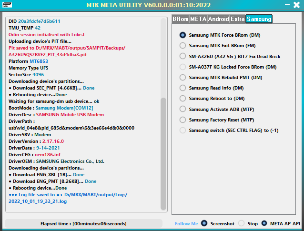Select Samsung MTK Exit BRom (FM) option
This screenshot has height=231, width=304.
coord(218,46)
